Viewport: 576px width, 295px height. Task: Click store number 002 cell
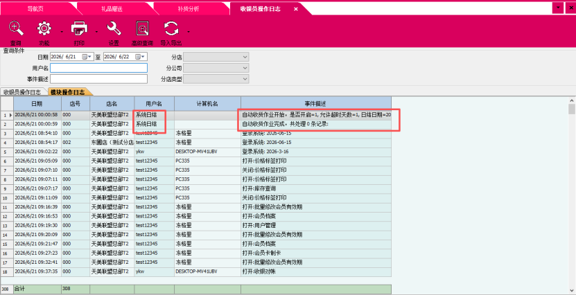click(x=76, y=143)
